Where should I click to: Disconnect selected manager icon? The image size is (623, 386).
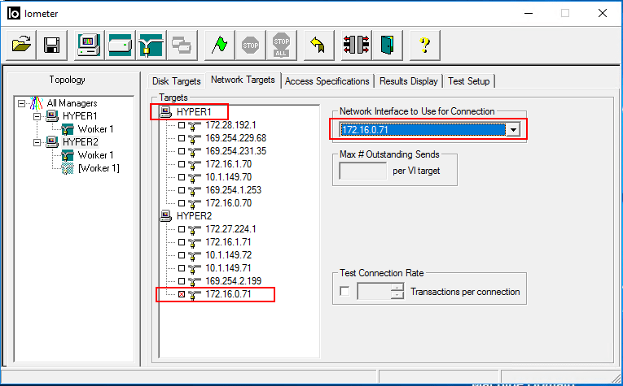pyautogui.click(x=356, y=45)
